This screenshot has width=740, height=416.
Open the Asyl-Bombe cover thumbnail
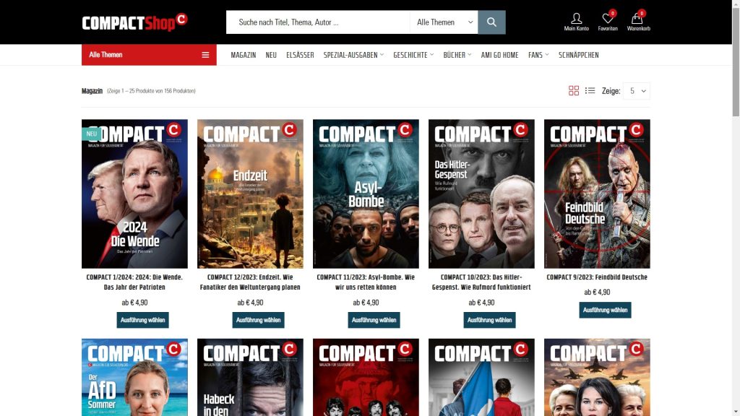(366, 194)
